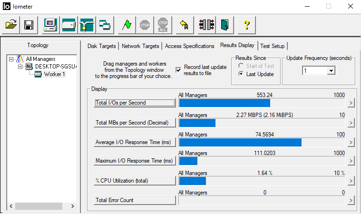The height and width of the screenshot is (214, 361).
Task: Collapse the DESKTOP-SGSU manager node
Action: click(20, 67)
